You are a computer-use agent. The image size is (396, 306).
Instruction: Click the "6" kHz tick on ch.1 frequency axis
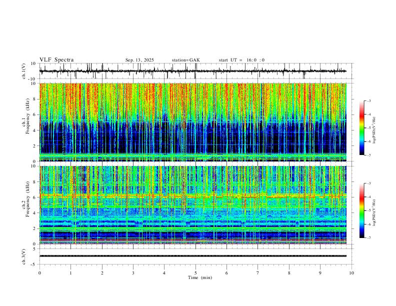tap(35, 114)
